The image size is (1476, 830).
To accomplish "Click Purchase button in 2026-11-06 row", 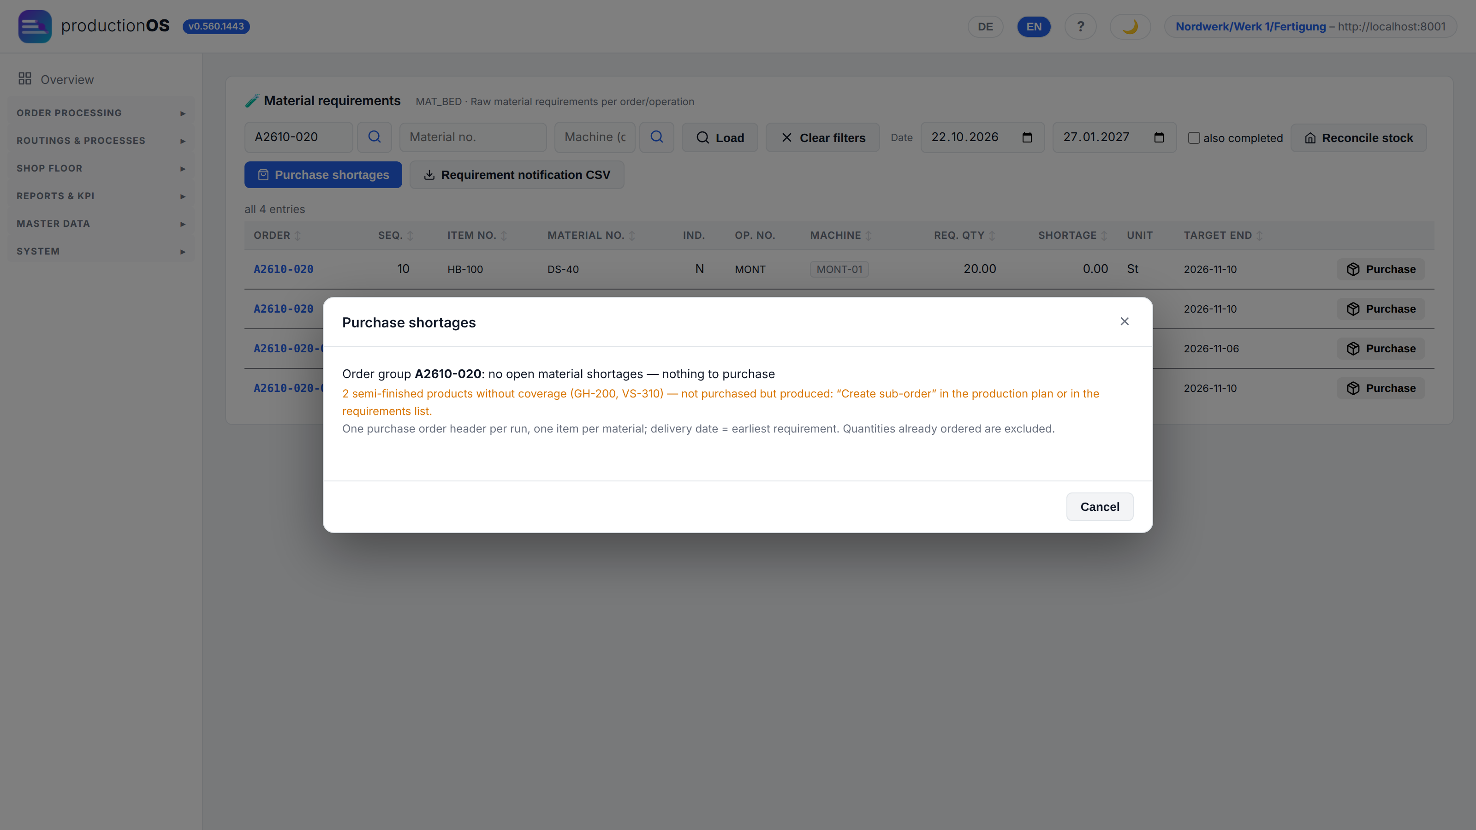I will (1381, 348).
